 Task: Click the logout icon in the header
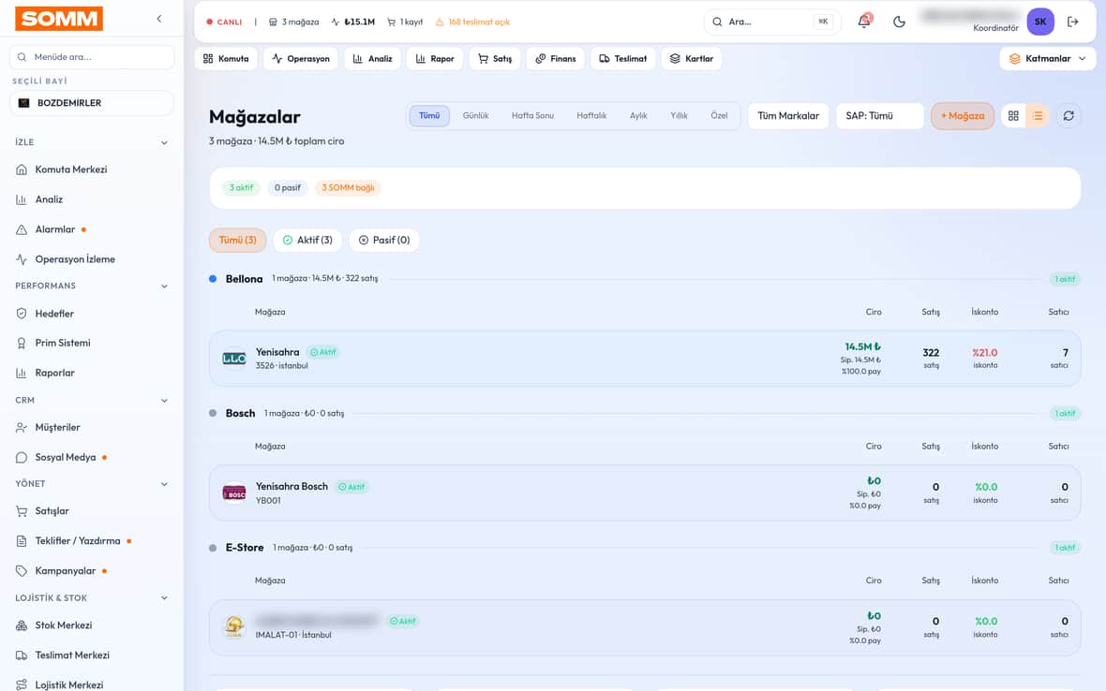tap(1073, 22)
